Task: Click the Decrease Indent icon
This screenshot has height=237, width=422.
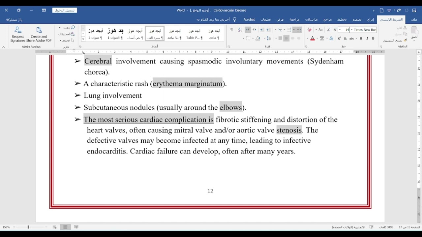Action: tap(268, 30)
